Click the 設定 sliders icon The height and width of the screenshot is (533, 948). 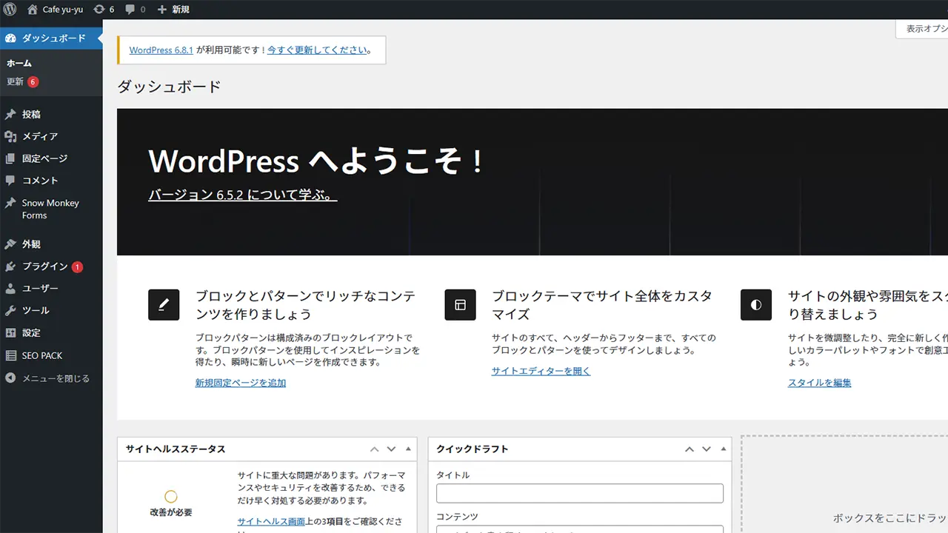10,333
